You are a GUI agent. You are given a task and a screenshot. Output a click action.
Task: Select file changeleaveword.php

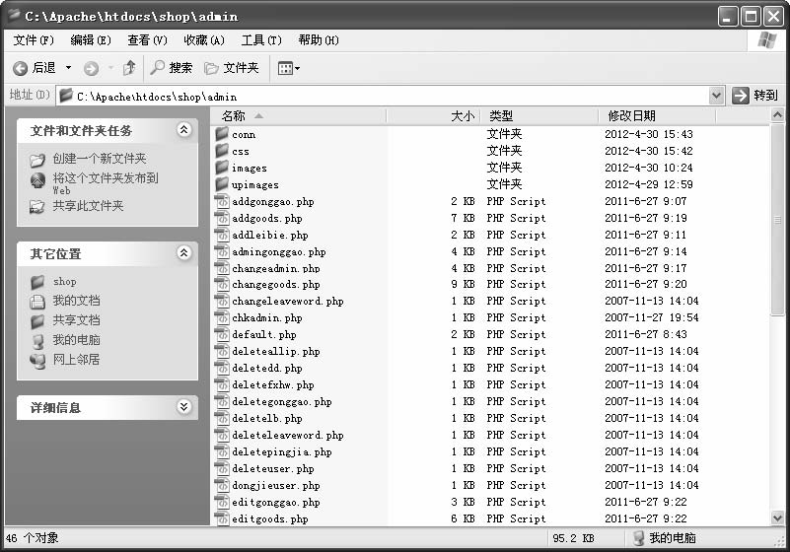[288, 302]
